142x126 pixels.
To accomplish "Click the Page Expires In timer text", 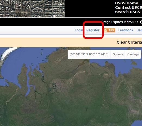I will coord(120,22).
